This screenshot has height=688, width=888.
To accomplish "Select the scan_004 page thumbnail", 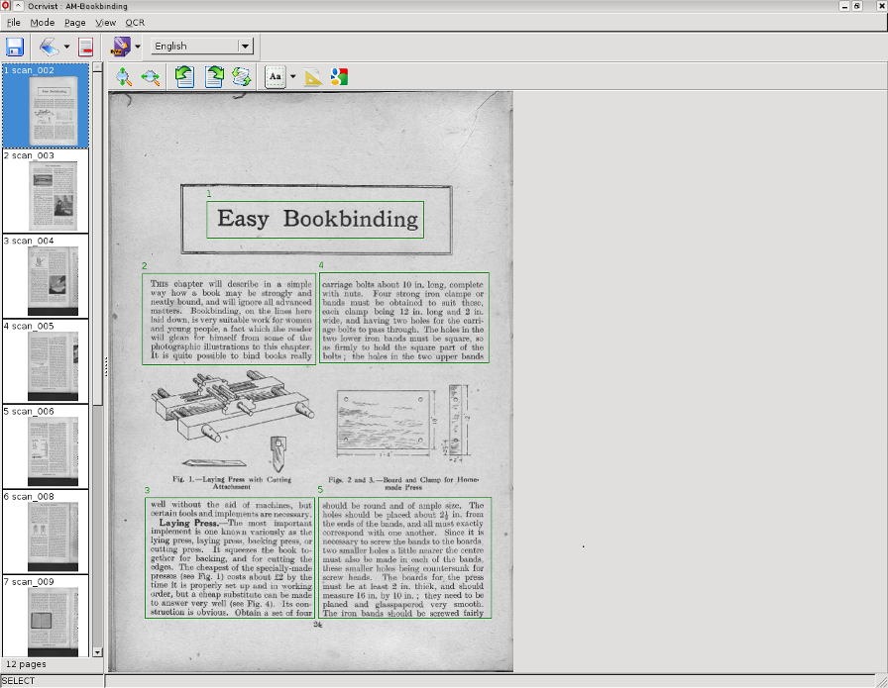I will [x=46, y=275].
